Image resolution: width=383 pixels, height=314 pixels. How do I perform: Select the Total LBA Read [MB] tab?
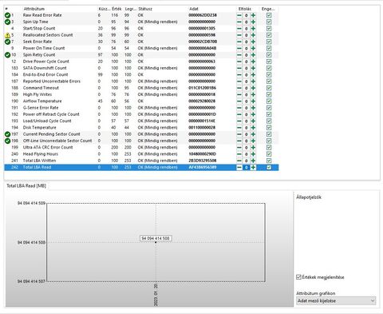[x=26, y=186]
